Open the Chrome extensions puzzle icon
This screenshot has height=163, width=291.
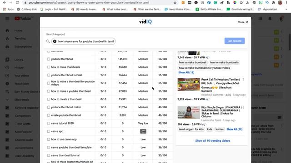pyautogui.click(x=273, y=3)
